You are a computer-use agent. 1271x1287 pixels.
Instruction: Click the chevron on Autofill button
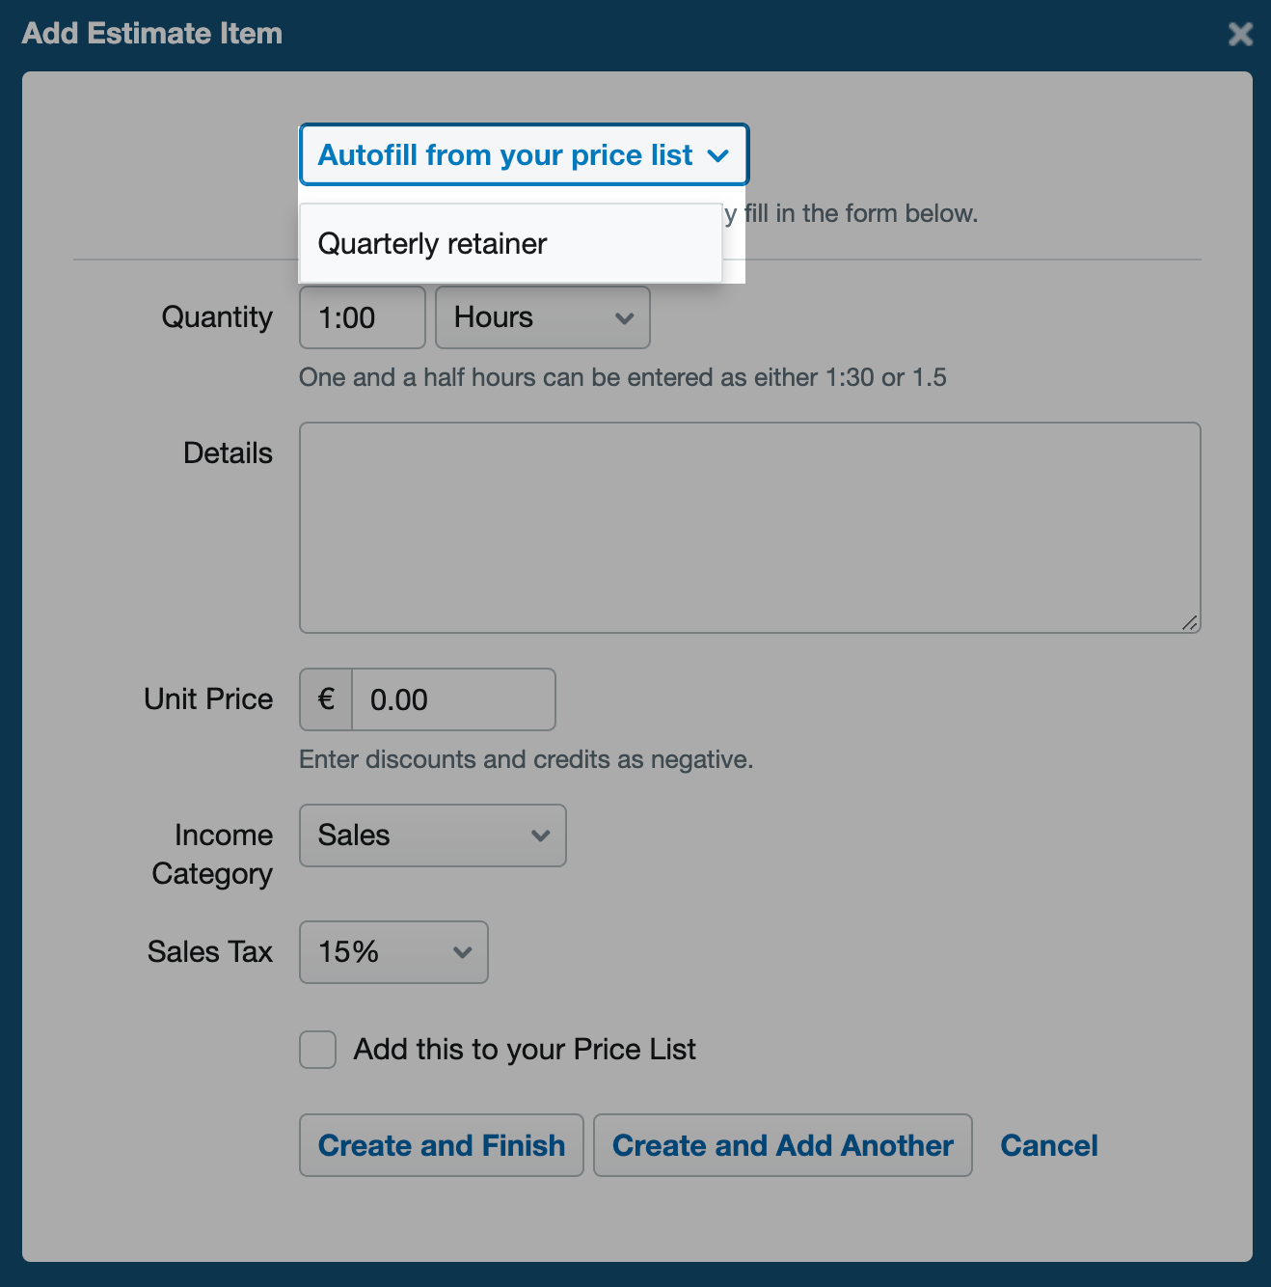click(x=718, y=155)
